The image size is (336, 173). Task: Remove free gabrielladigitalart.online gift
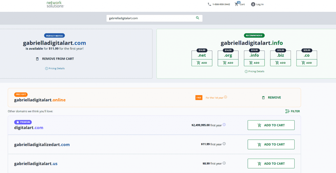pyautogui.click(x=271, y=97)
